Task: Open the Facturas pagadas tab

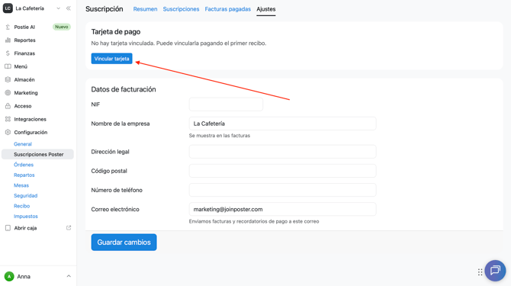Action: (x=228, y=9)
